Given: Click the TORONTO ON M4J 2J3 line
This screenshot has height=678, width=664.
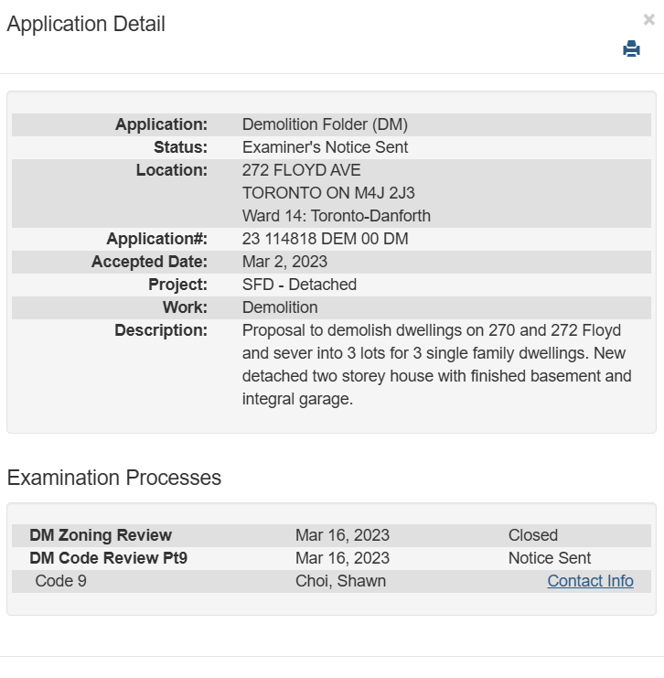Looking at the screenshot, I should click(328, 193).
